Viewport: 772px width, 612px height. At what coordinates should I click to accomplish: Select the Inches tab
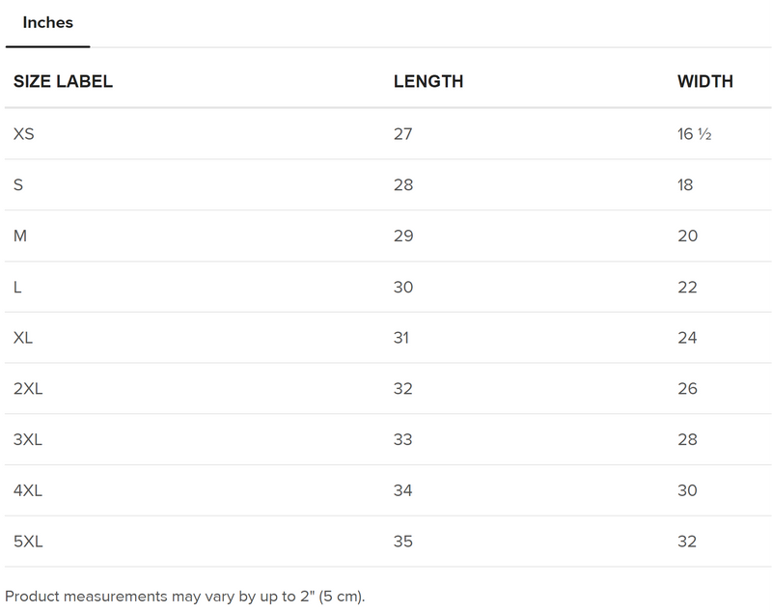pos(47,23)
